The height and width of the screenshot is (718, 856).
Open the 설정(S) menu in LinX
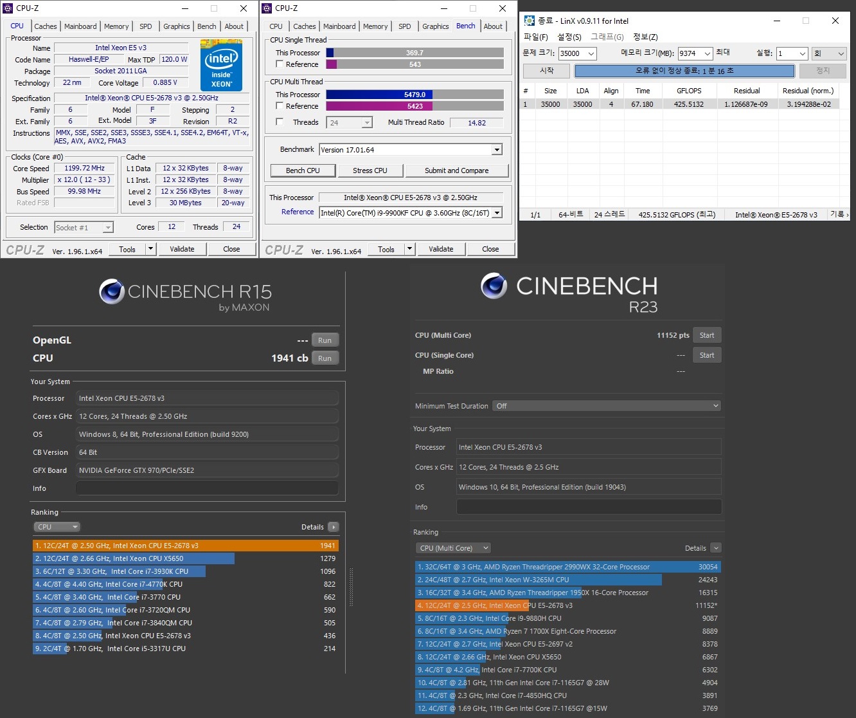click(x=569, y=37)
